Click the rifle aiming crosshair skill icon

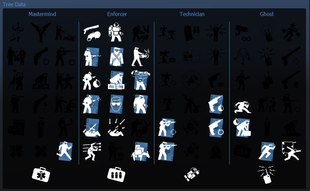pyautogui.click(x=167, y=128)
